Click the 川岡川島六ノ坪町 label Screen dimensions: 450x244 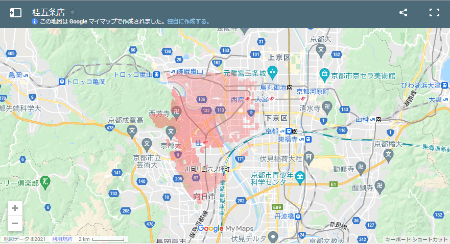[207, 169]
